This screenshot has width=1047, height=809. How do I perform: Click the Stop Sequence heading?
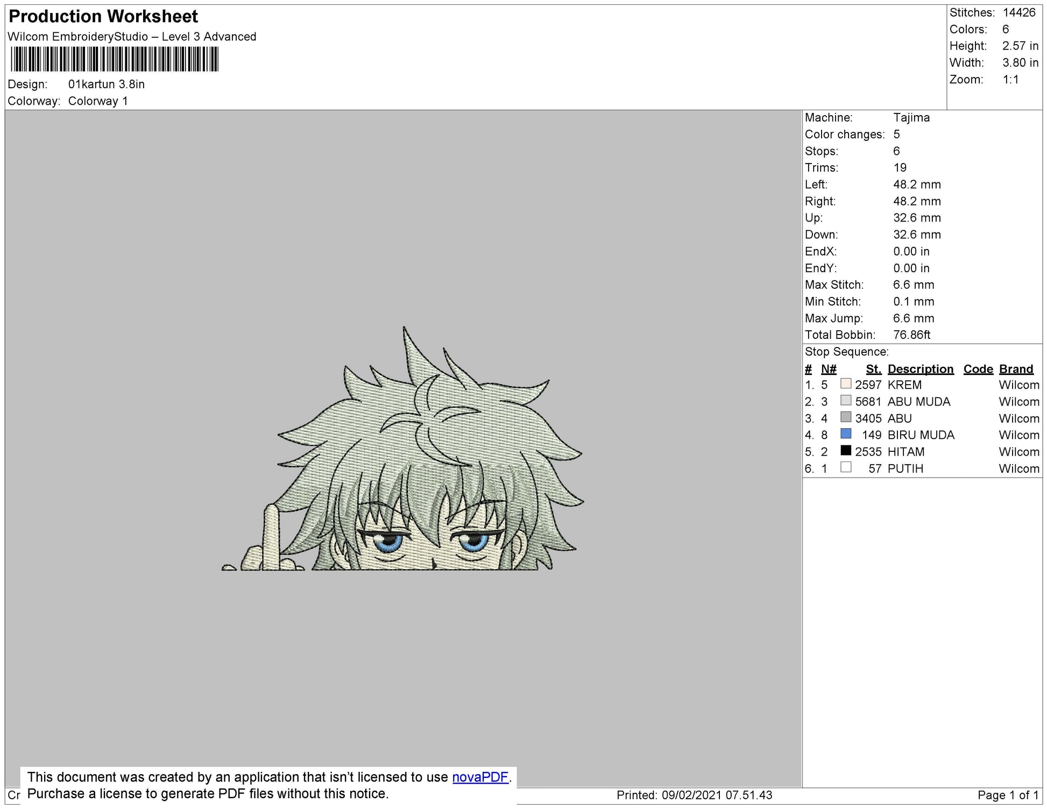[846, 352]
